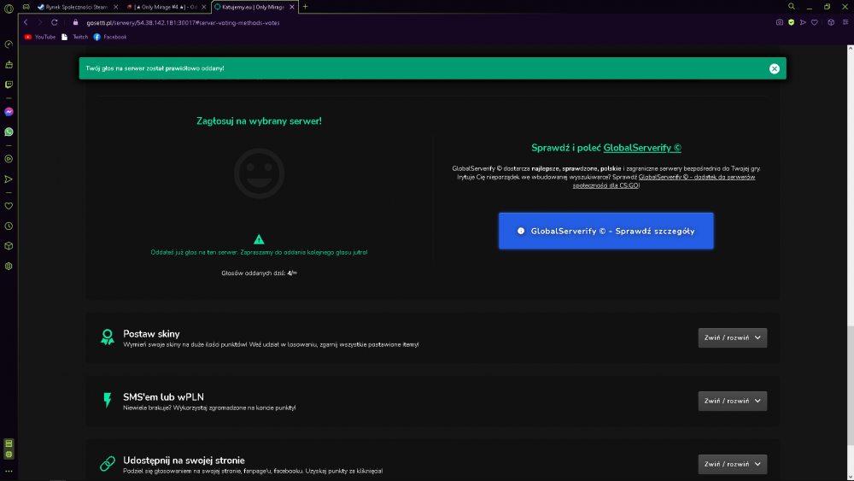Open the YouTube bookmark
This screenshot has width=854, height=481.
pos(40,37)
